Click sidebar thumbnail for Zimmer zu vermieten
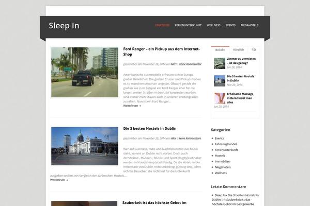Image resolution: width=310 pixels, height=206 pixels. click(x=220, y=63)
